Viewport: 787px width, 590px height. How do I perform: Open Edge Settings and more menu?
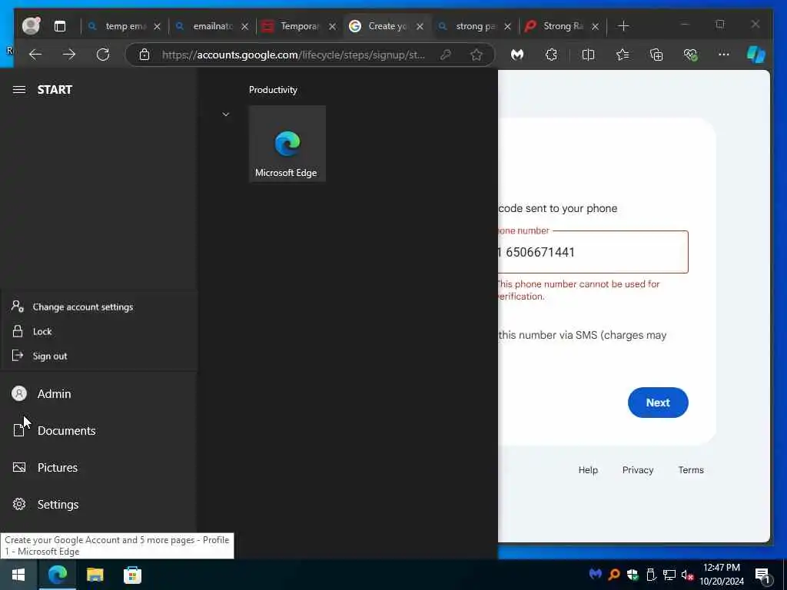pyautogui.click(x=724, y=55)
